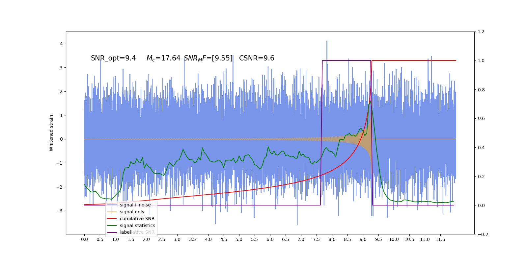Select the "cumilative SNR" legend entry
Viewport: 527px width, 263px height.
click(137, 219)
